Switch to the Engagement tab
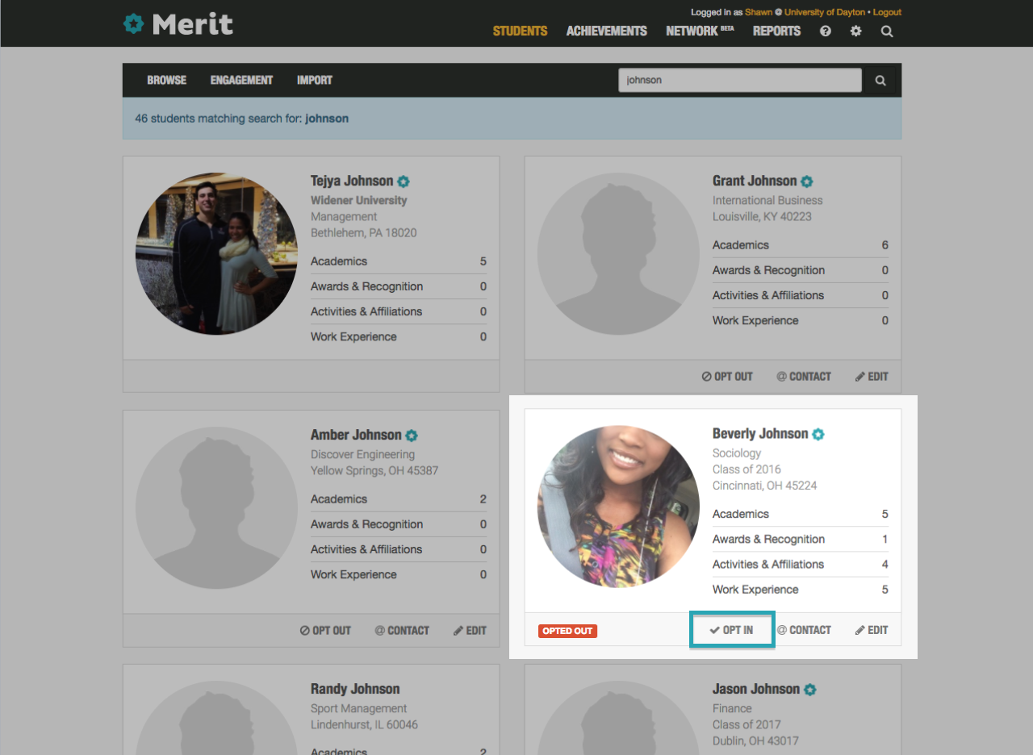 (x=241, y=81)
